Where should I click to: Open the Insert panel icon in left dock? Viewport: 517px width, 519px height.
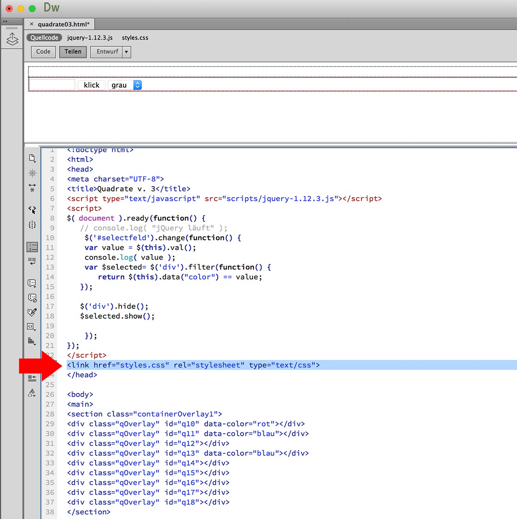click(12, 39)
